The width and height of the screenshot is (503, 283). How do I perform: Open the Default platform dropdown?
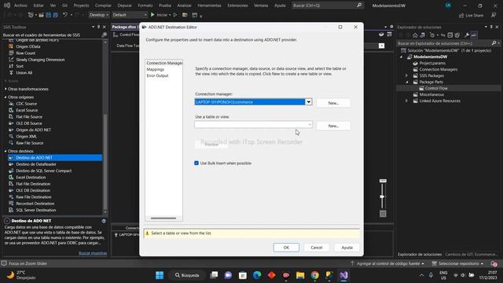(130, 15)
